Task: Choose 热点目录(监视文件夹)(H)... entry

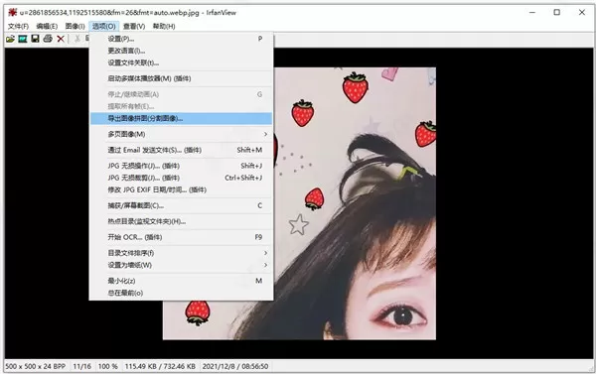Action: click(x=182, y=221)
